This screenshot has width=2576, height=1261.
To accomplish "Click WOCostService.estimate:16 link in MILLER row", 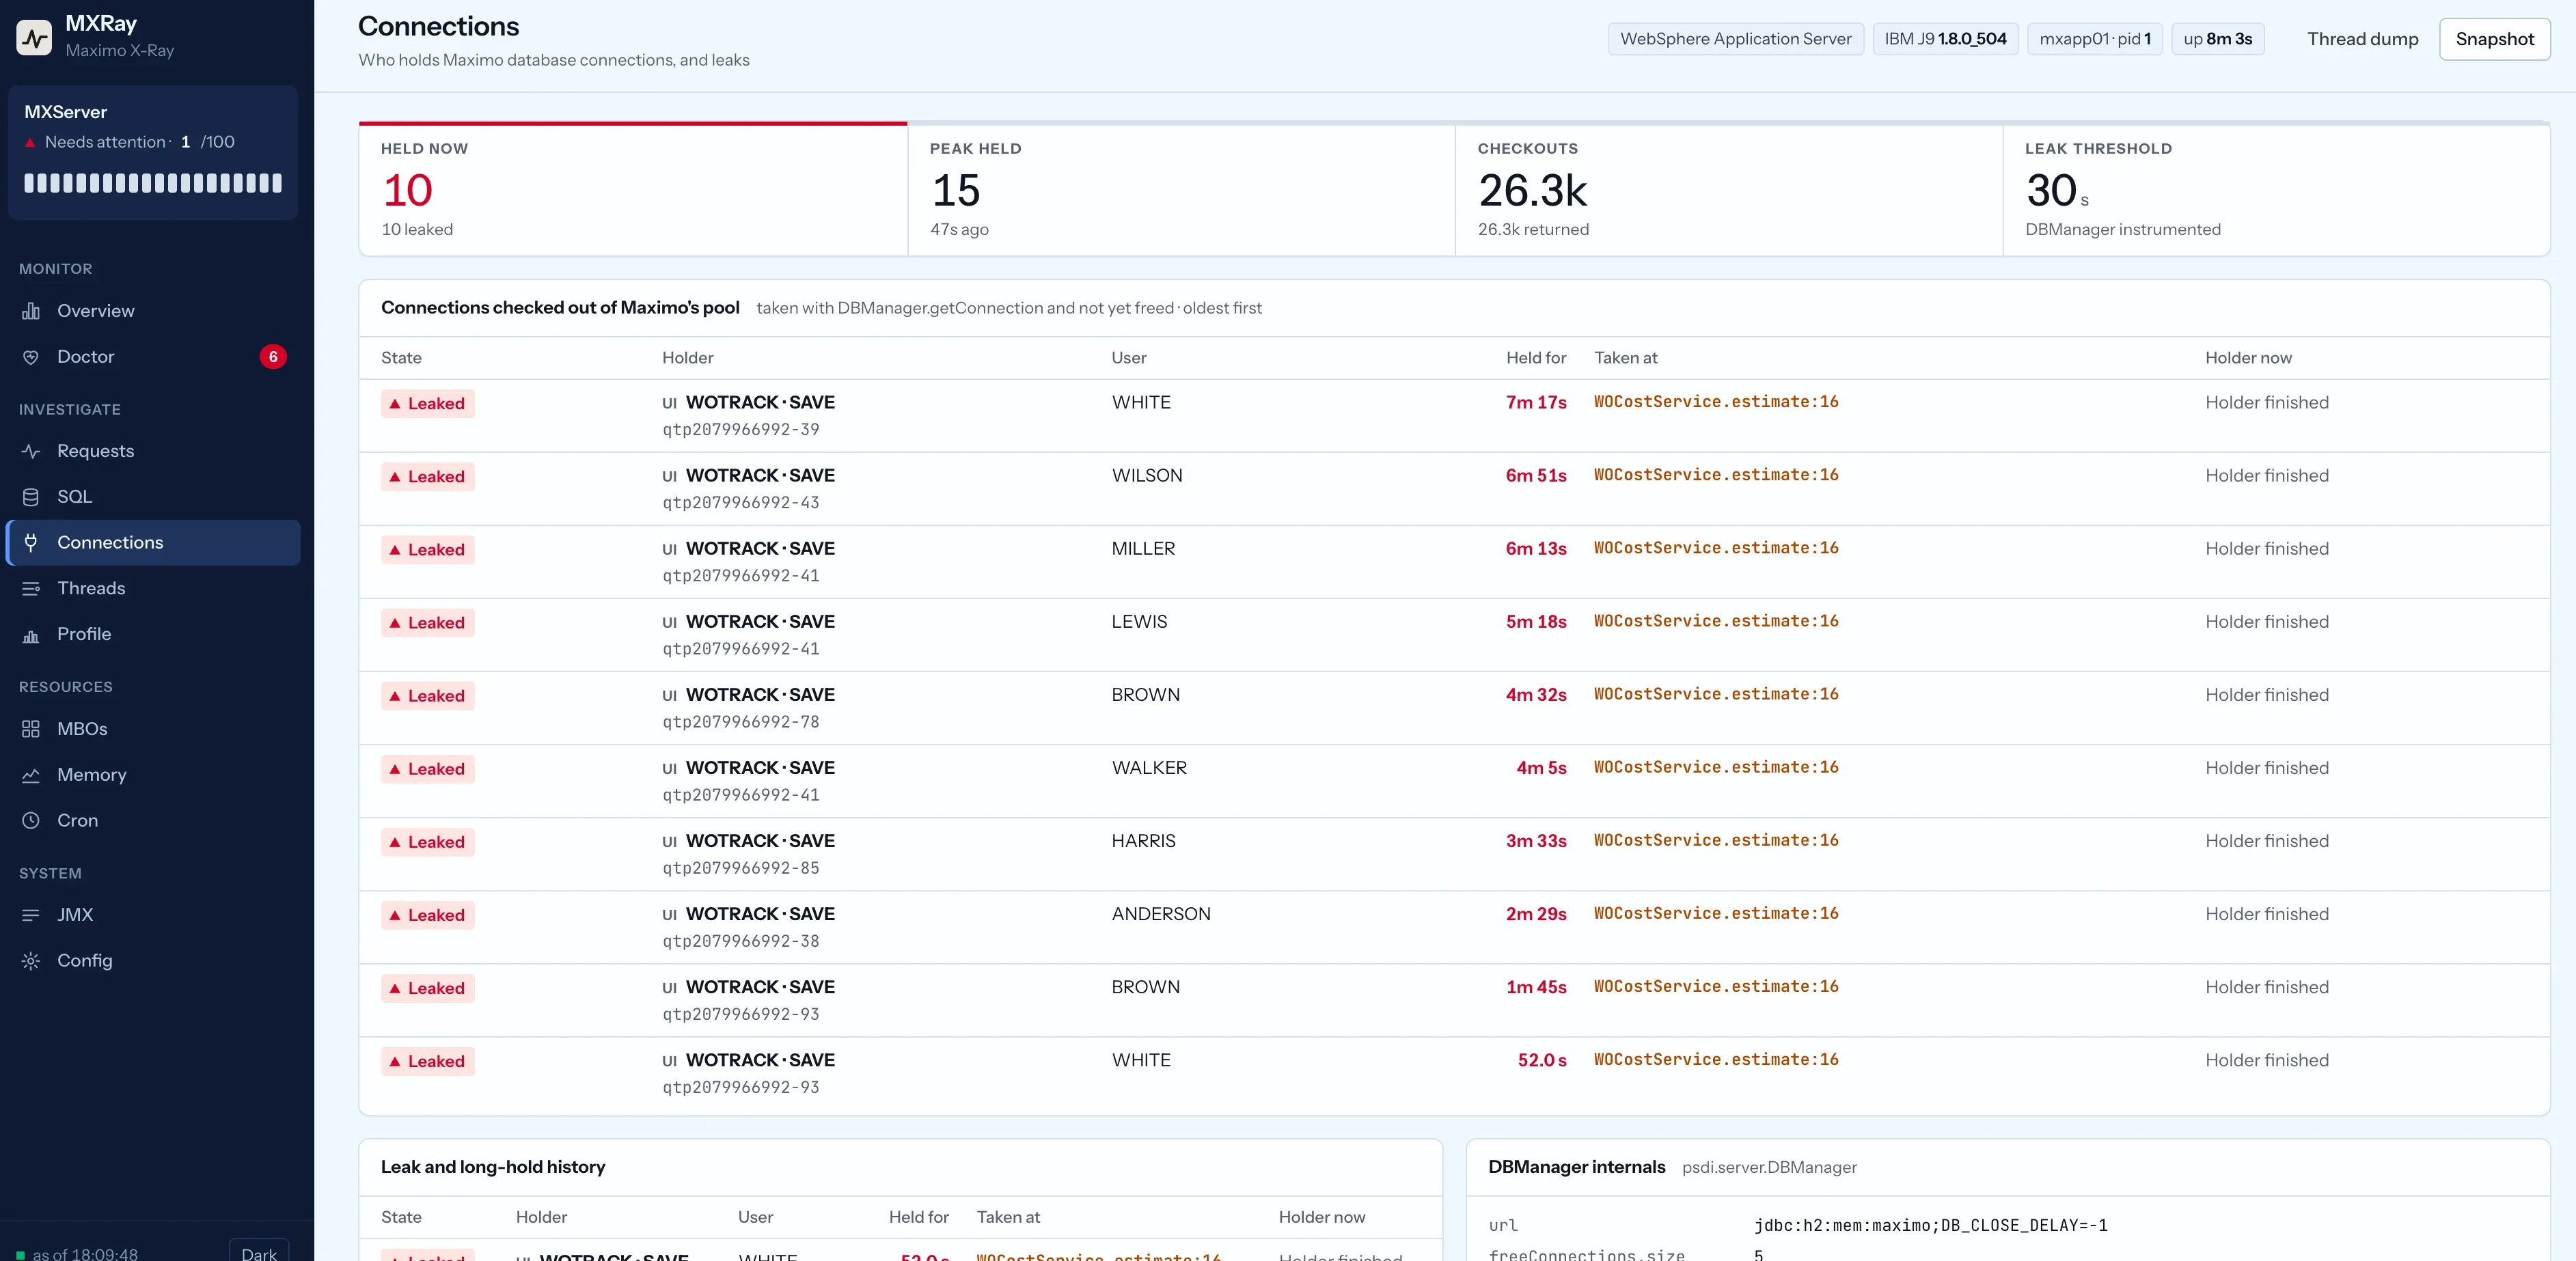I will pyautogui.click(x=1716, y=548).
